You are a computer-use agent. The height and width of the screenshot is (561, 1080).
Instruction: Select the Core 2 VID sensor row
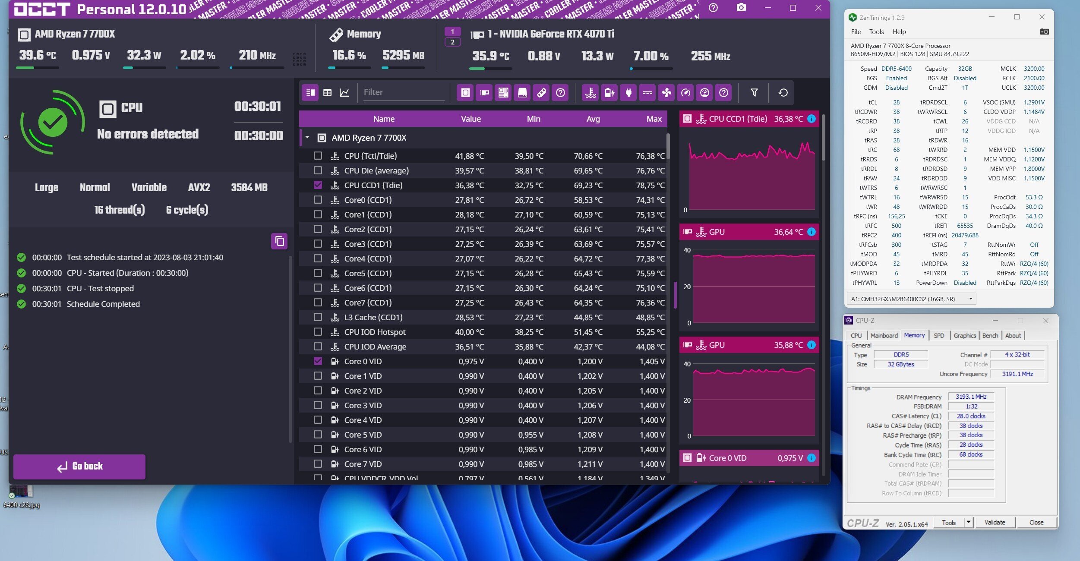pyautogui.click(x=483, y=391)
